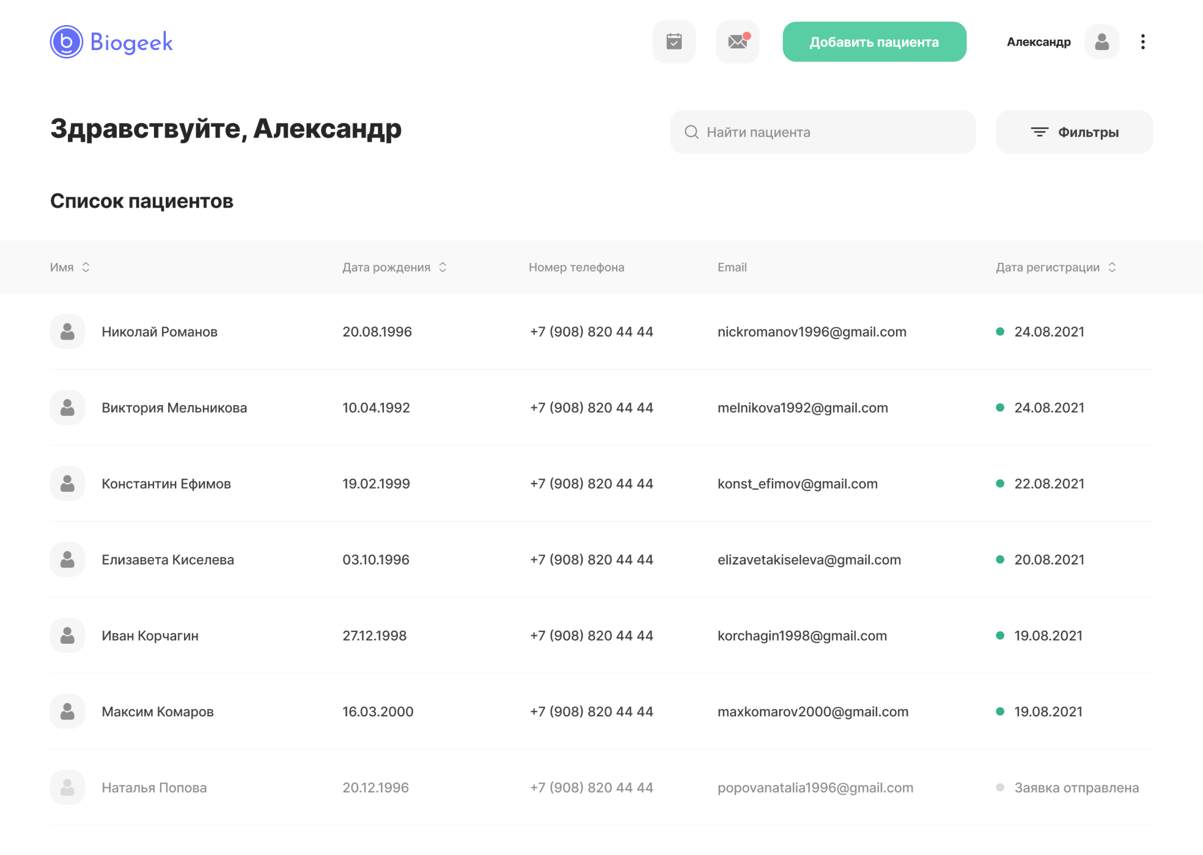Click Максим Комаров's avatar icon
1203x855 pixels.
click(x=67, y=711)
